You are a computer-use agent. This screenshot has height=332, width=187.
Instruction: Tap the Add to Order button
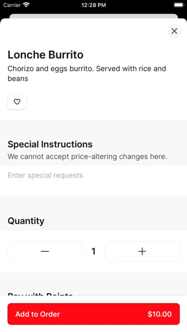click(x=94, y=314)
